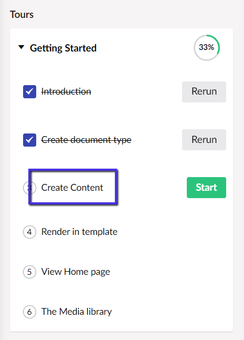This screenshot has width=244, height=340.
Task: Select the Create Content step label
Action: (72, 188)
